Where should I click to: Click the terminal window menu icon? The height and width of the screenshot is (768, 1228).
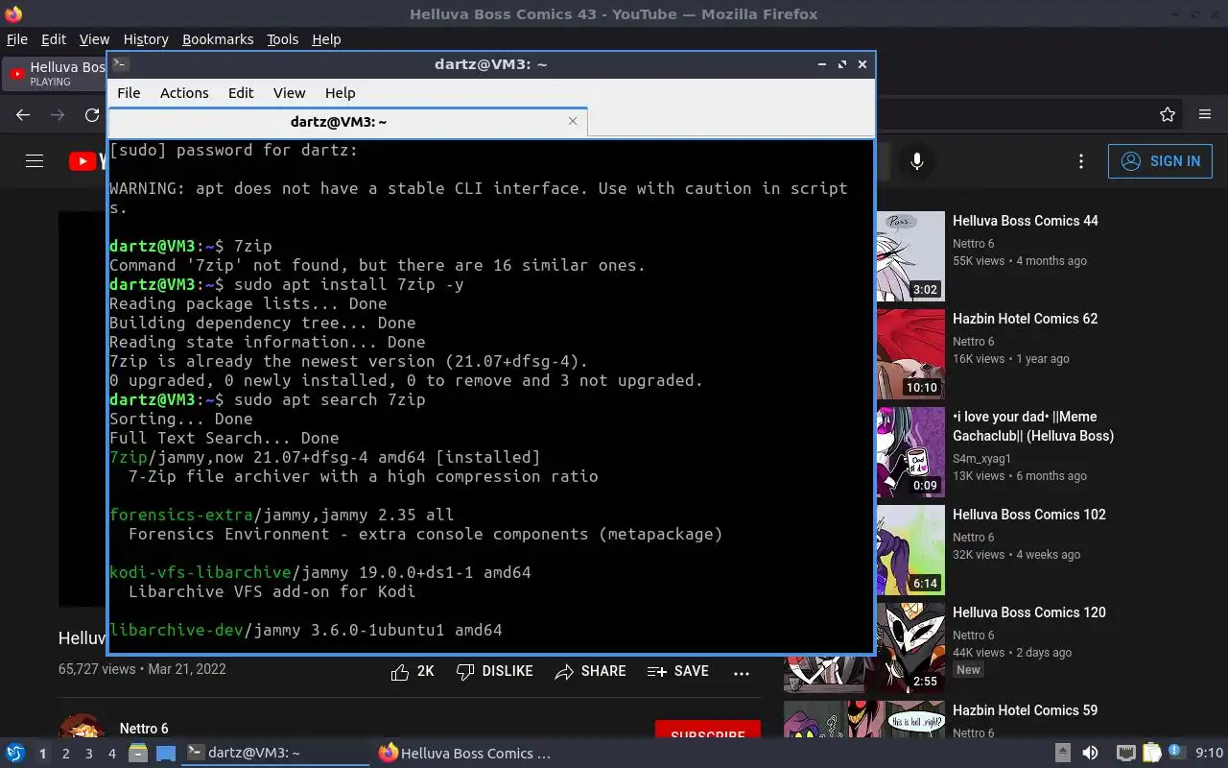pyautogui.click(x=120, y=64)
